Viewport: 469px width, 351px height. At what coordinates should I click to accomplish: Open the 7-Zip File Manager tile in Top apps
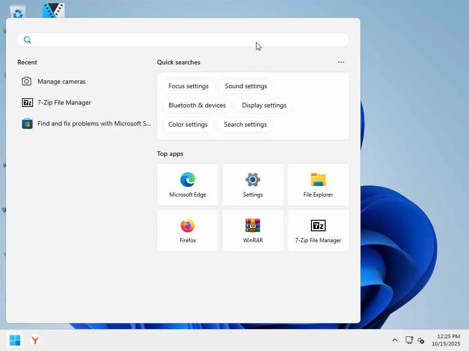pyautogui.click(x=318, y=230)
